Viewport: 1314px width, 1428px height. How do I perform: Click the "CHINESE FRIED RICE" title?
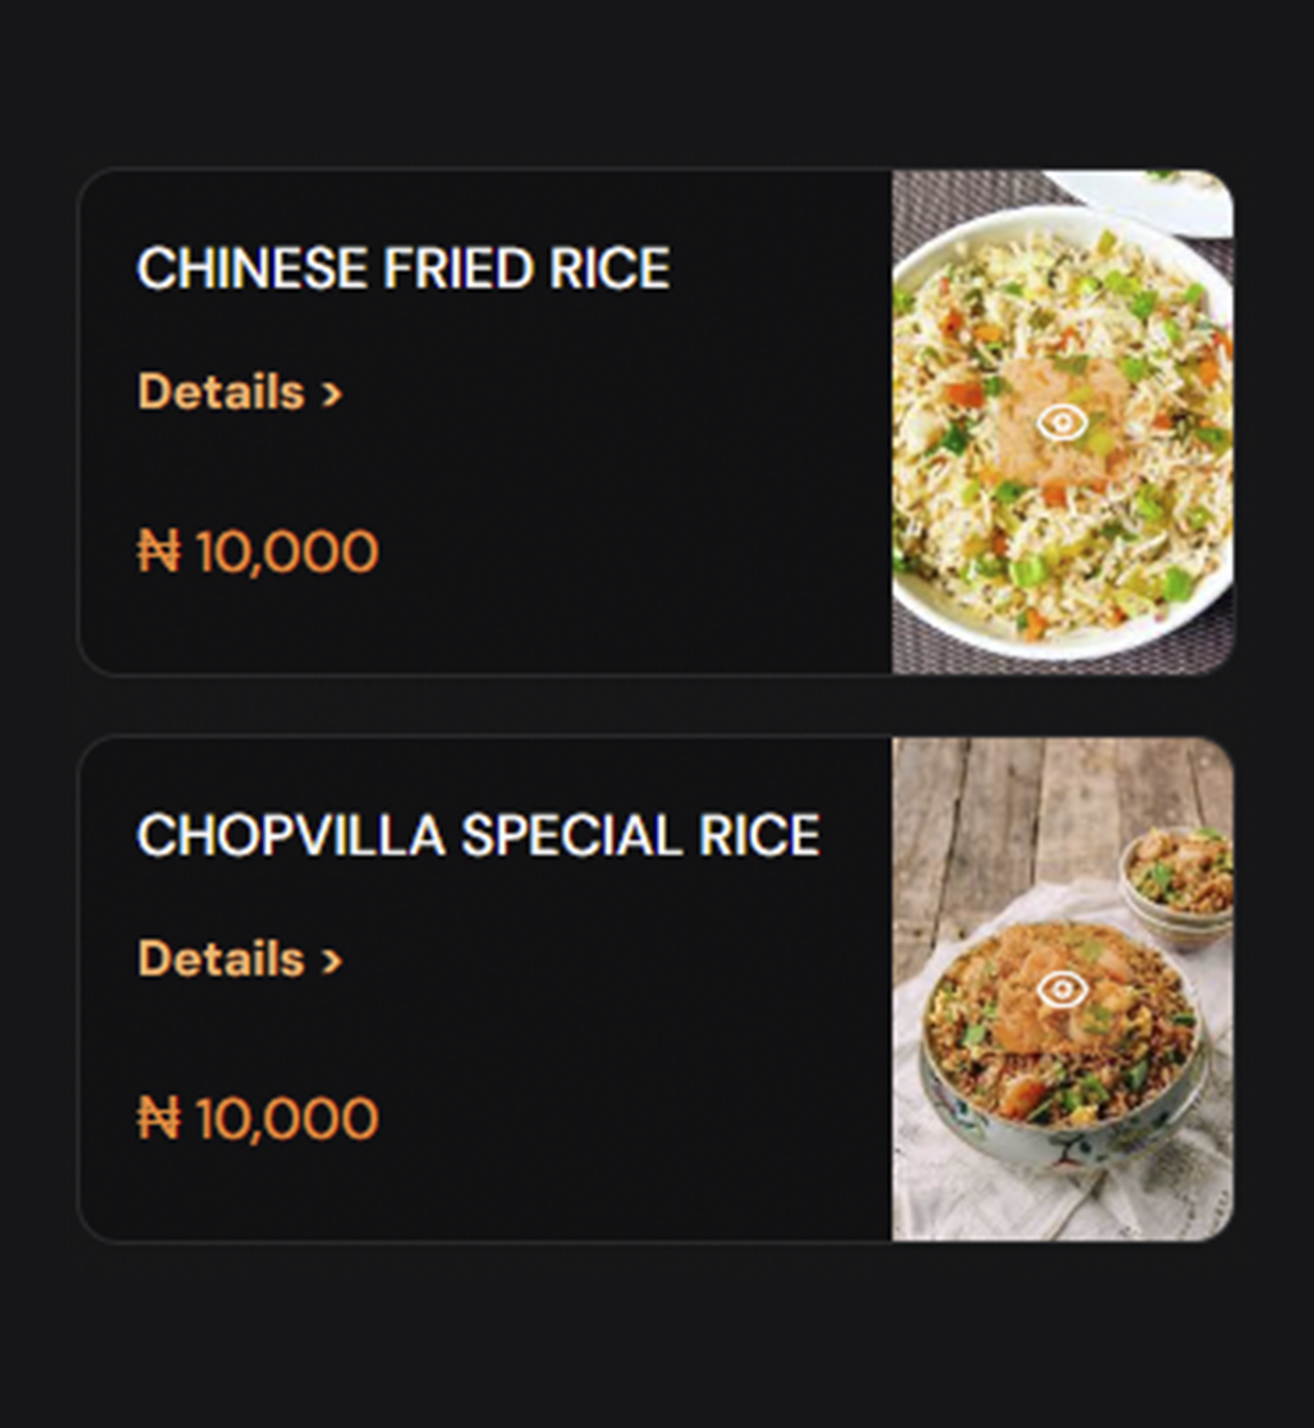coord(403,268)
